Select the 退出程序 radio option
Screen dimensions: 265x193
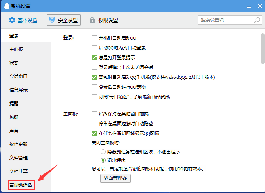103,160
